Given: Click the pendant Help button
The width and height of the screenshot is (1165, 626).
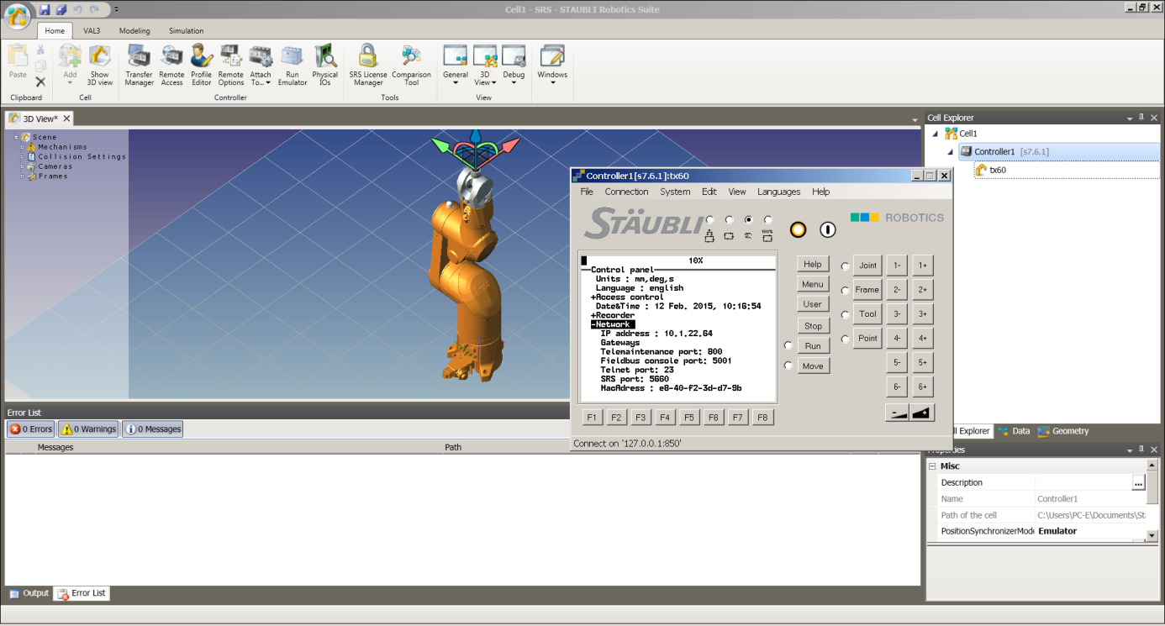Looking at the screenshot, I should (812, 264).
